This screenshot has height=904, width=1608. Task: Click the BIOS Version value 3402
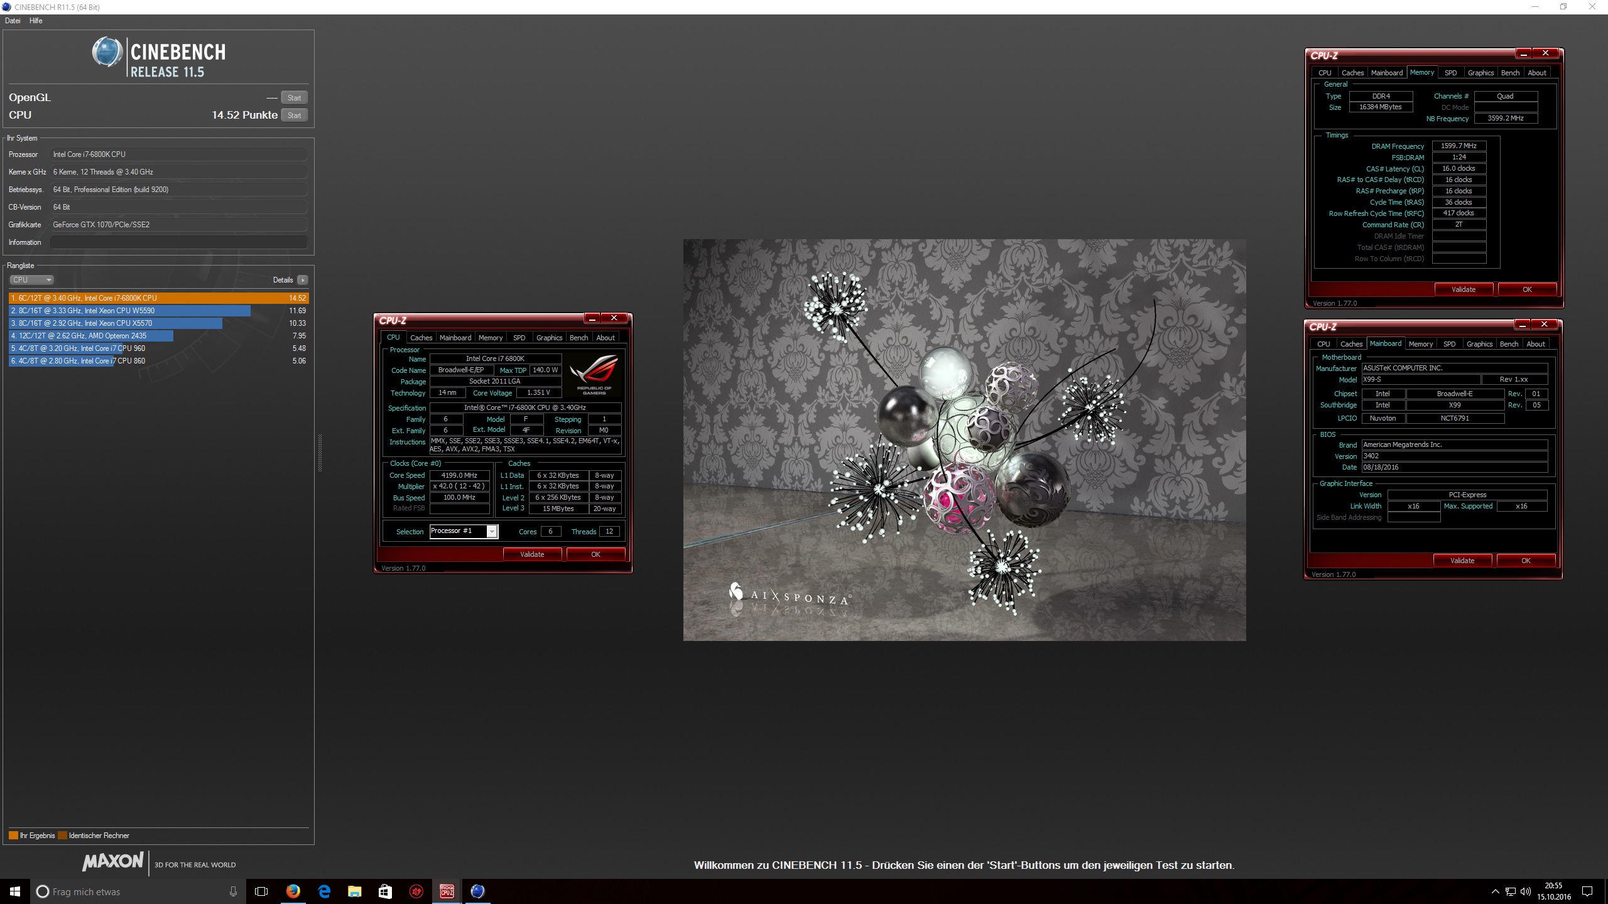1454,456
